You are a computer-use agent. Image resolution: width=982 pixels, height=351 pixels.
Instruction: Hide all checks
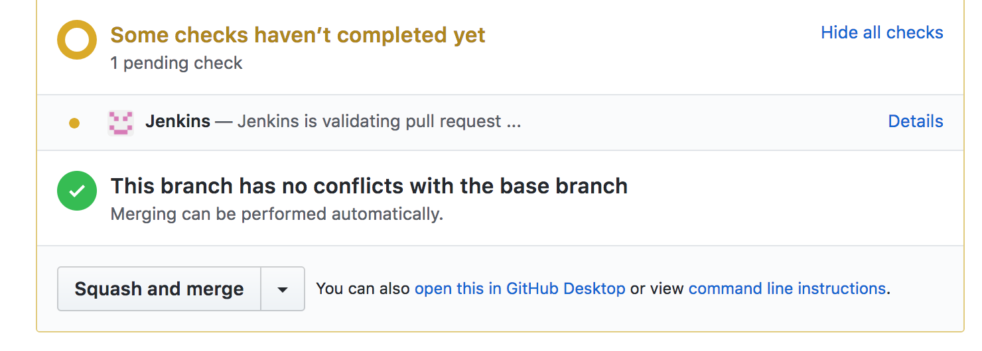click(x=882, y=32)
